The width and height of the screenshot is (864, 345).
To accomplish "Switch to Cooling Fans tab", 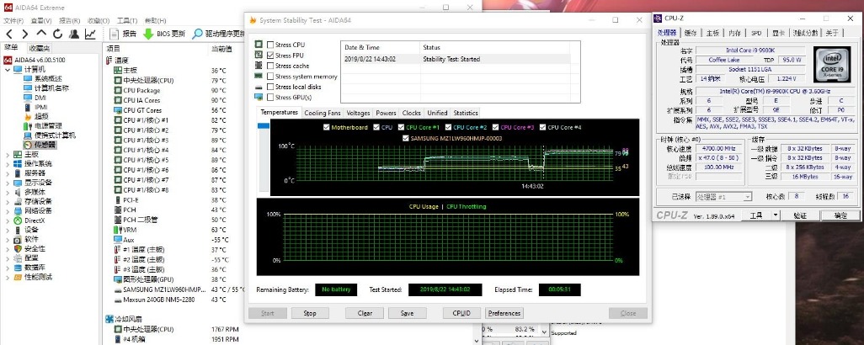I will coord(323,113).
